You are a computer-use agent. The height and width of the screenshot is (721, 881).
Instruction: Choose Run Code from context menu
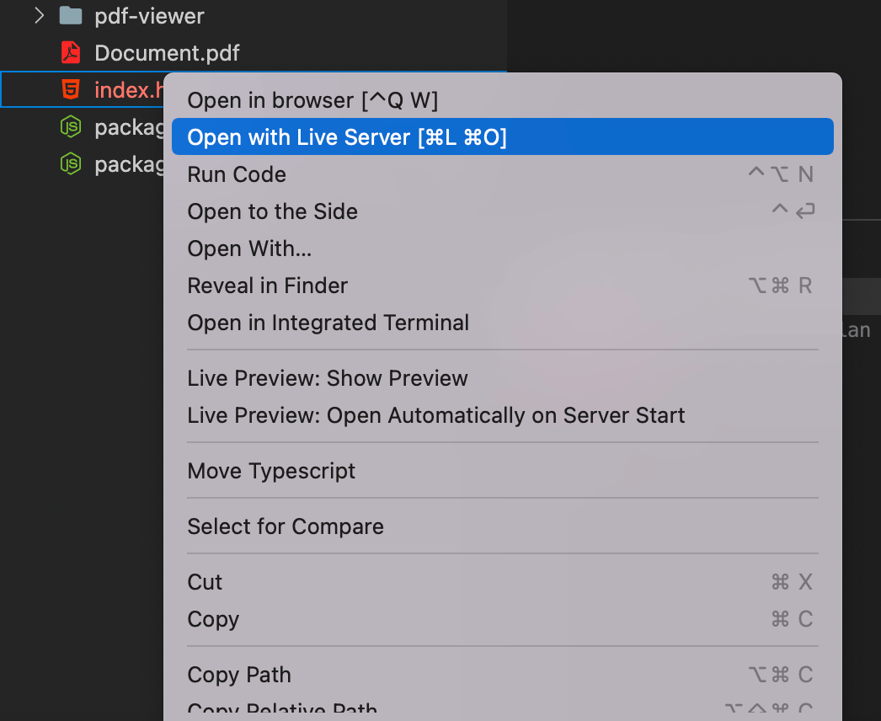(x=502, y=174)
